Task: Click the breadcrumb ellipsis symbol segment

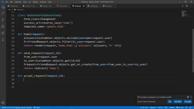Action: point(25,9)
